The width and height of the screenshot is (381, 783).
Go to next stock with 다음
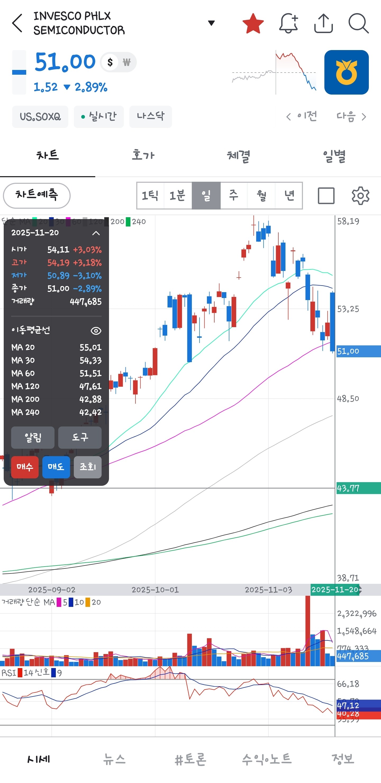pyautogui.click(x=351, y=117)
